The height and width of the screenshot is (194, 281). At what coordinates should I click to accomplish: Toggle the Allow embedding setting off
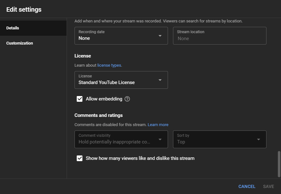coord(80,99)
